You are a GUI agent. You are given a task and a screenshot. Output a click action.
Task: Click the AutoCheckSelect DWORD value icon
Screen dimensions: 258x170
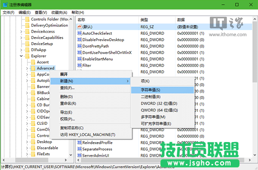pos(80,33)
